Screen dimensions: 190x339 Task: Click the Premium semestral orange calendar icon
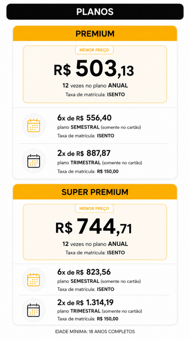34,125
